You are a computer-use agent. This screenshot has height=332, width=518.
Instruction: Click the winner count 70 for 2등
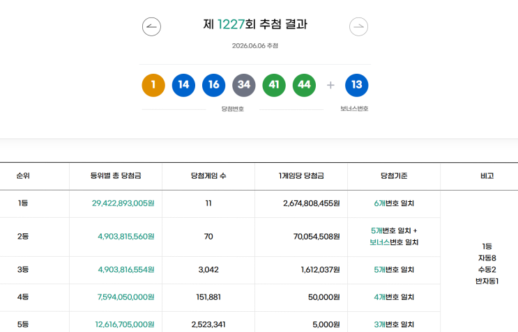tap(208, 237)
